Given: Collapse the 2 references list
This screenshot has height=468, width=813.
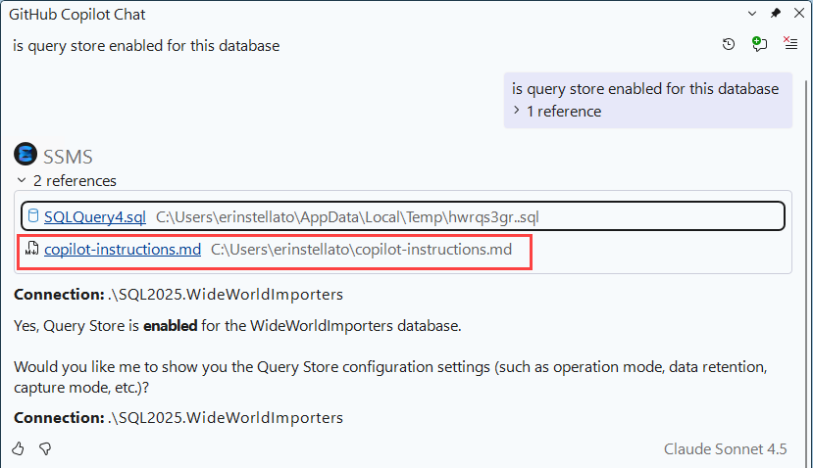Looking at the screenshot, I should tap(21, 181).
